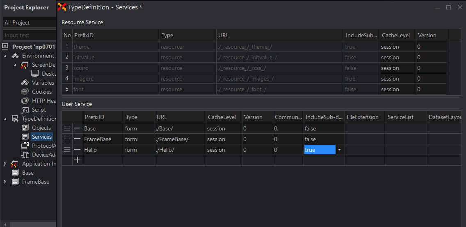Click the PrefixID column header in Resource Service
The image size is (466, 227).
point(116,35)
